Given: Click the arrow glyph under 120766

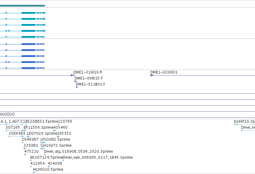Looking at the screenshot, I should pyautogui.click(x=59, y=124).
